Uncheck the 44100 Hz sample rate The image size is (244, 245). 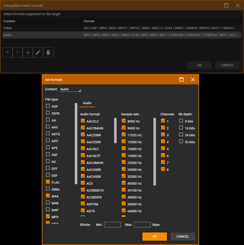point(124,190)
